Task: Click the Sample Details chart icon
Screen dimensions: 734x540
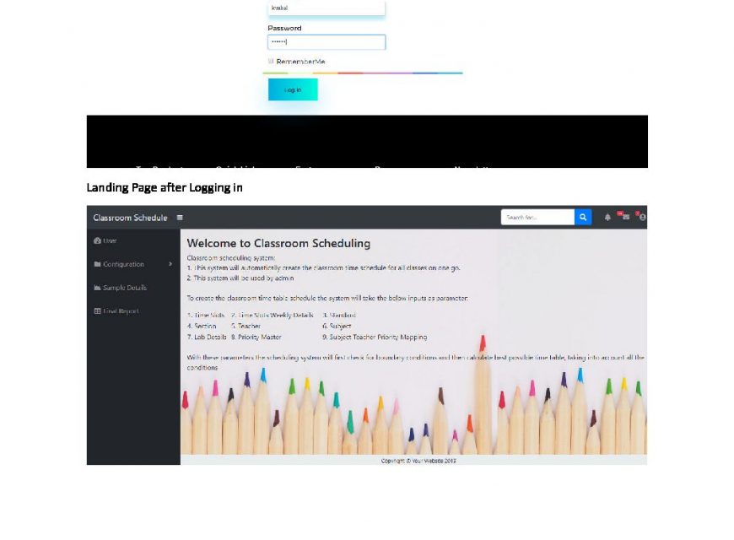Action: pyautogui.click(x=97, y=288)
